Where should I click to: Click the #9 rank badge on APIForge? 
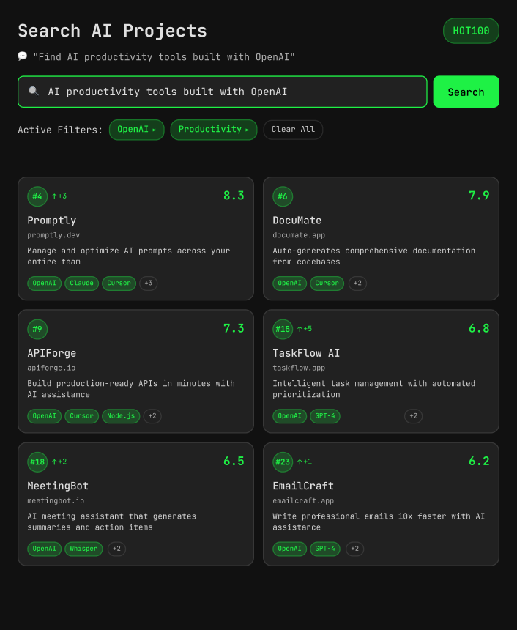click(37, 329)
